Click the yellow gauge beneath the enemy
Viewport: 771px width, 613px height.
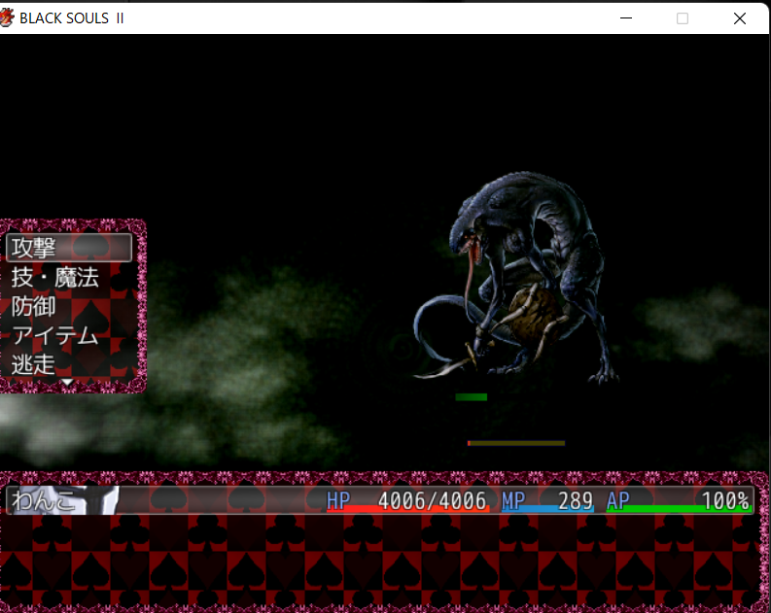[x=516, y=443]
